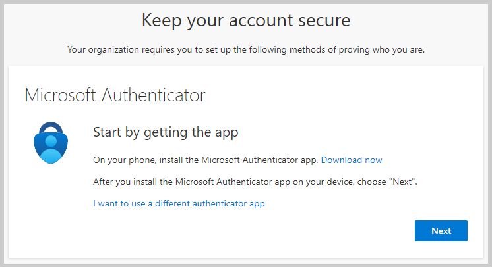Viewport: 492px width, 267px height.
Task: Click the "Your organization requires you" subtitle text
Action: click(246, 50)
